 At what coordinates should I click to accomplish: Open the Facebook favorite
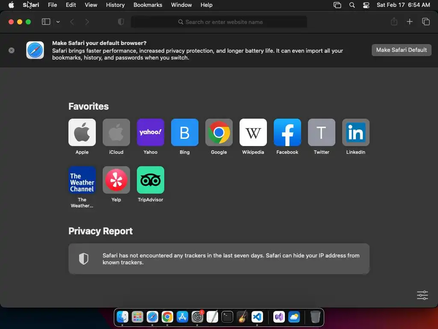tap(287, 132)
